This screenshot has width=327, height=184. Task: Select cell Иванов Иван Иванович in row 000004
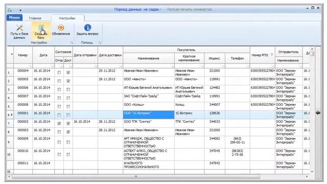pyautogui.click(x=149, y=73)
